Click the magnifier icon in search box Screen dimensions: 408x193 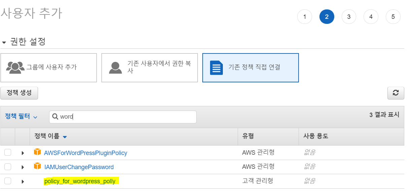pyautogui.click(x=55, y=117)
